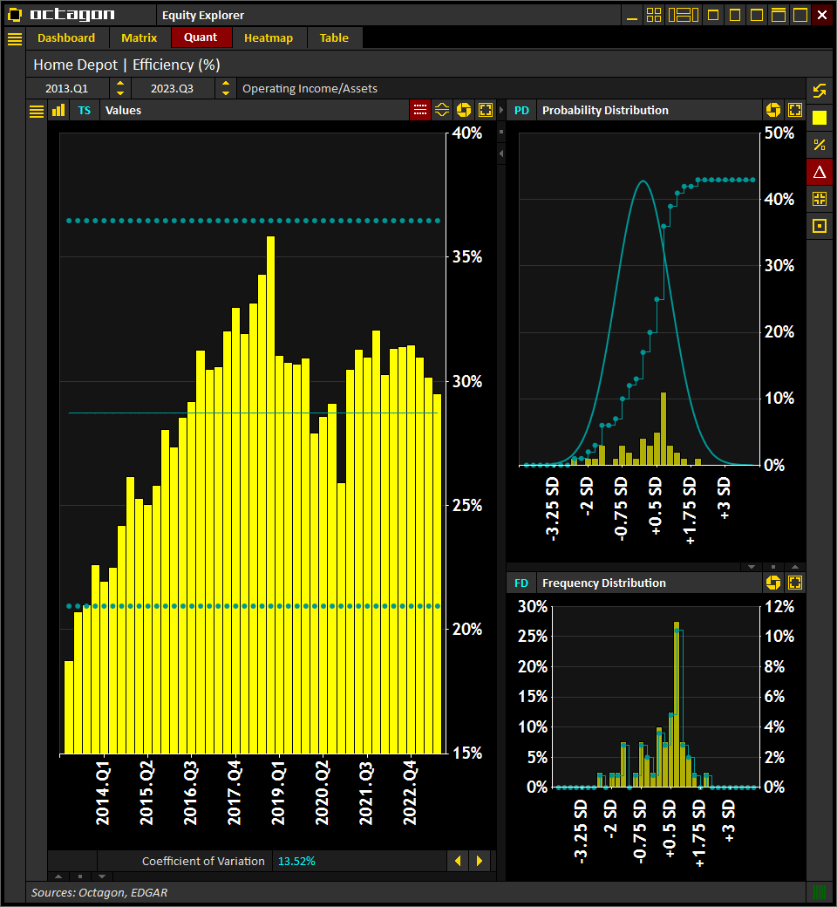Toggle the red dotted lines overlay button
837x907 pixels.
pos(420,110)
